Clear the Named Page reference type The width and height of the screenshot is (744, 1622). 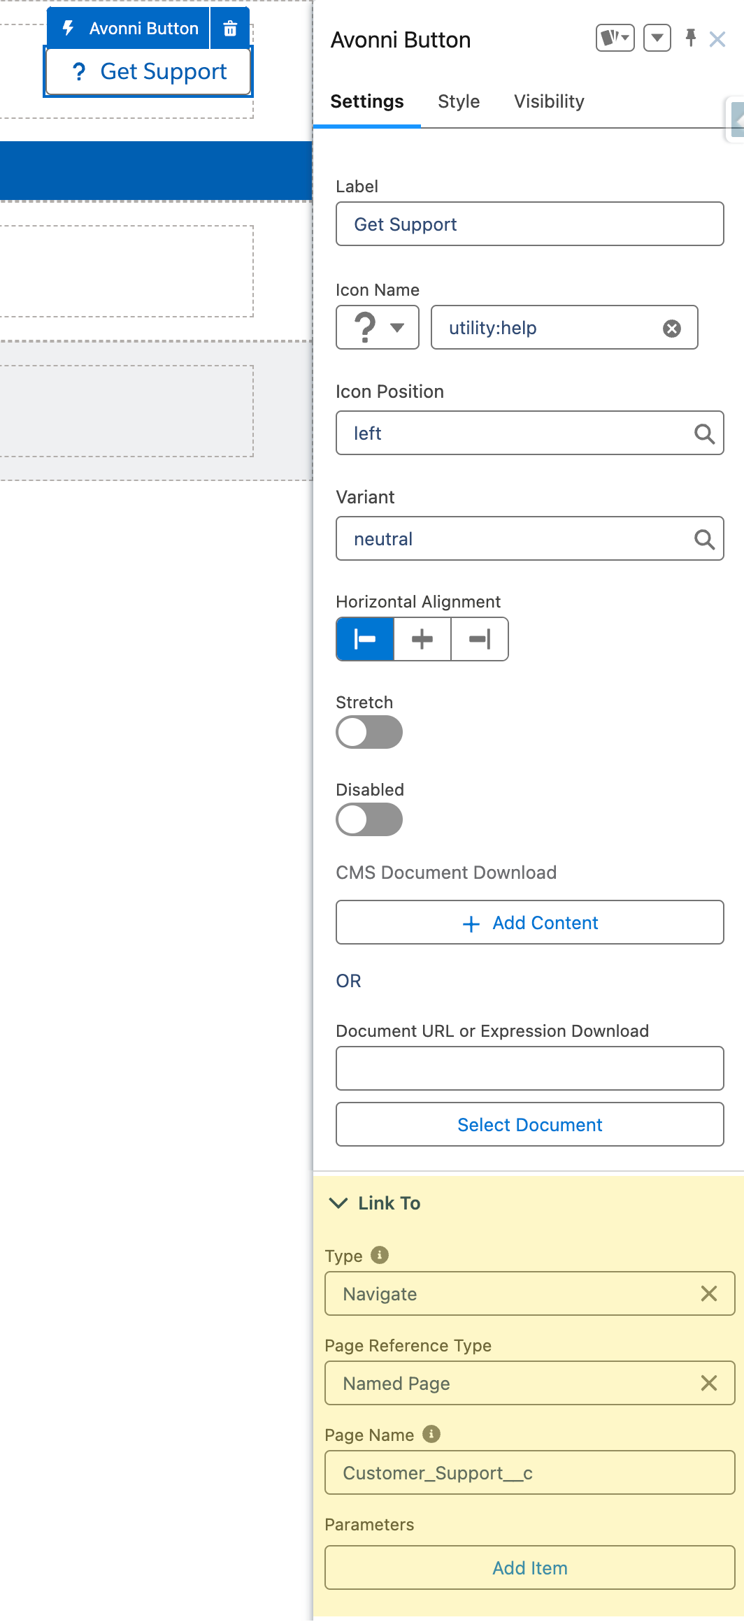(708, 1383)
